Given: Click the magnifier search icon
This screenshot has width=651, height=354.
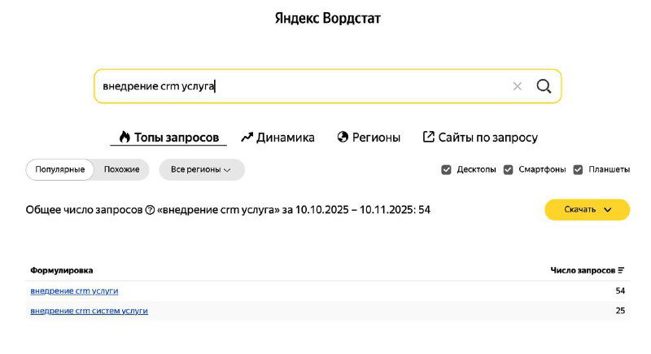Looking at the screenshot, I should [x=544, y=86].
